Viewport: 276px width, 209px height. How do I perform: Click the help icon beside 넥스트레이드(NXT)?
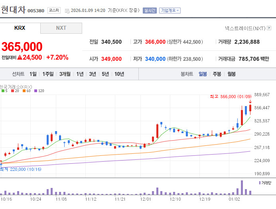268,28
